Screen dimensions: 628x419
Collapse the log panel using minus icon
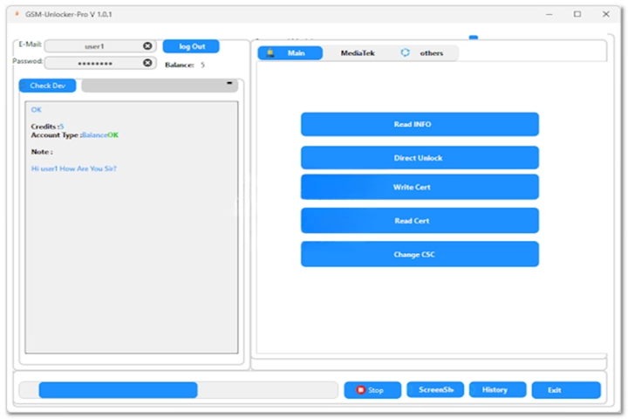coord(229,84)
